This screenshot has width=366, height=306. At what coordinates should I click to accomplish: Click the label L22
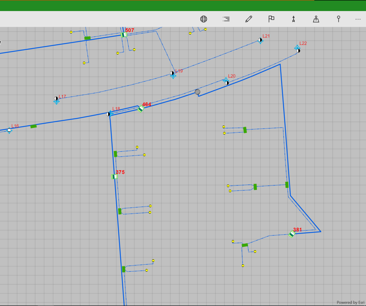tap(303, 43)
